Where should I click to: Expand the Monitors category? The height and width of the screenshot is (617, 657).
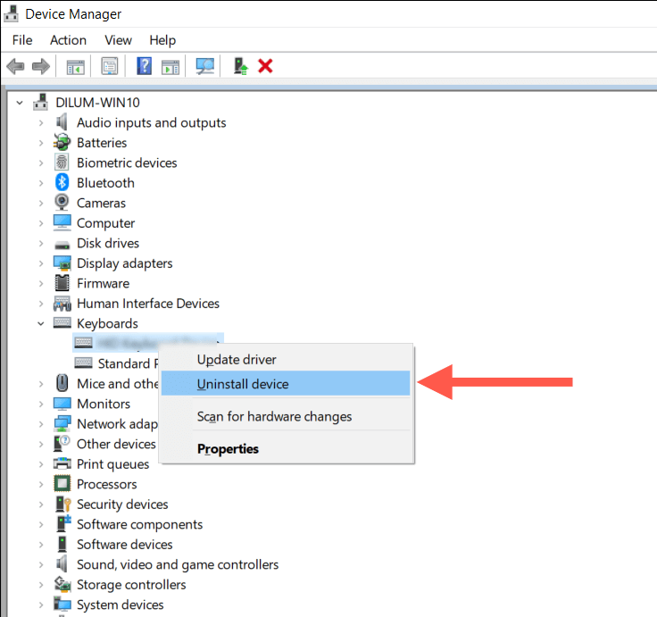point(41,404)
